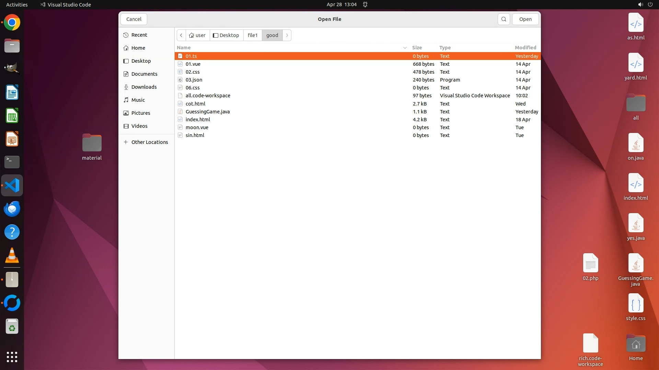The height and width of the screenshot is (370, 659).
Task: Select GuessingGame.java in file list
Action: click(x=208, y=112)
